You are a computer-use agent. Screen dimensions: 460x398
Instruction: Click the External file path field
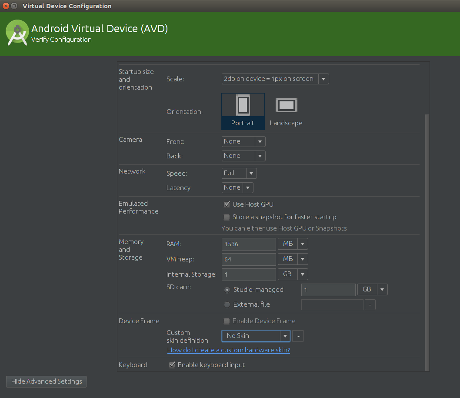click(x=332, y=304)
